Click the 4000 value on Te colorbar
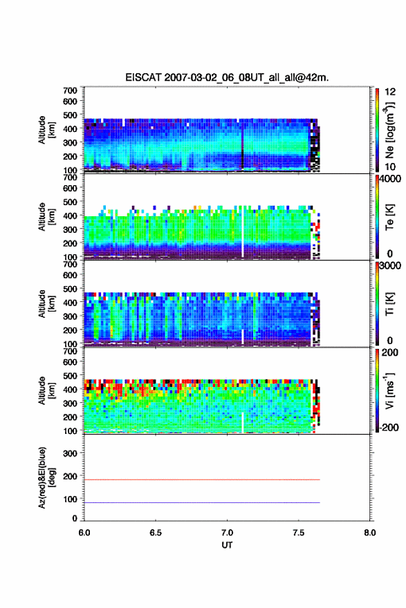 390,179
